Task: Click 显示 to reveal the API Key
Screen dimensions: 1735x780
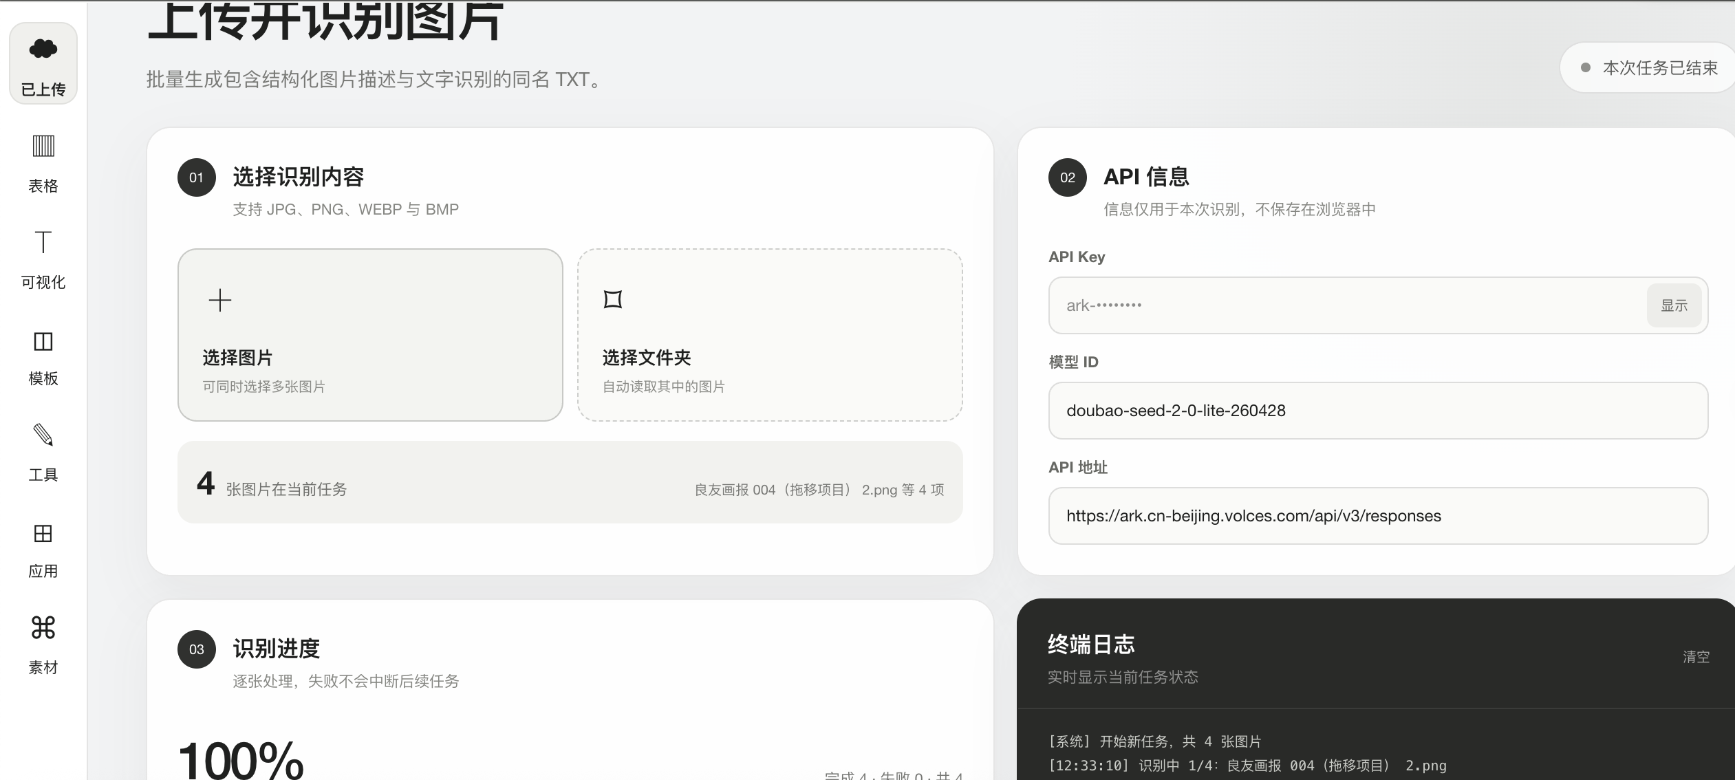Action: pos(1674,305)
